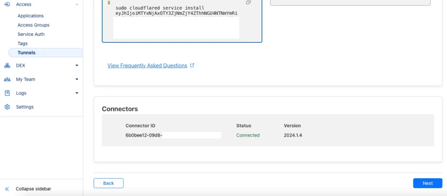Click version value 2024.1.4
Image resolution: width=447 pixels, height=196 pixels.
click(293, 135)
